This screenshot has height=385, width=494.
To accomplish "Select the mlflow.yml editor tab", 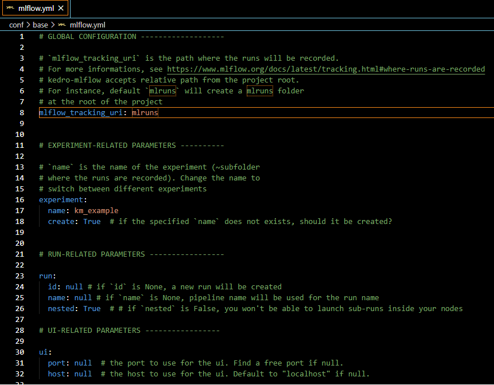I will tap(36, 8).
